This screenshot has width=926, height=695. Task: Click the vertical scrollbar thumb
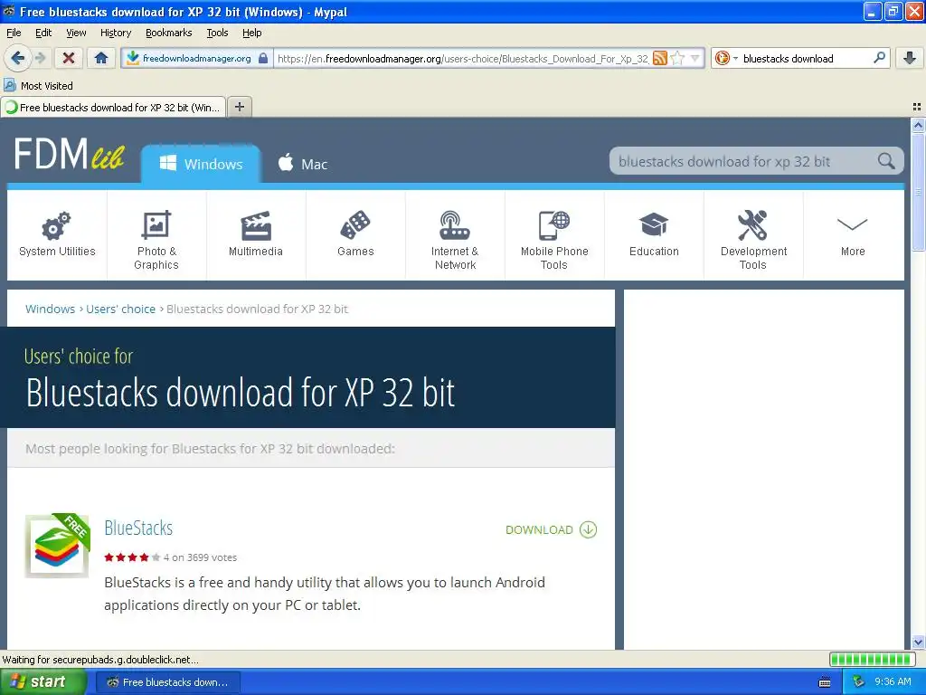[918, 192]
